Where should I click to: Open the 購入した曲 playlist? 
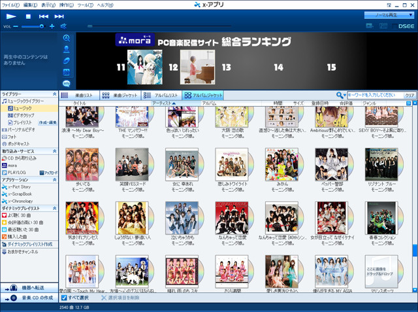point(14,237)
